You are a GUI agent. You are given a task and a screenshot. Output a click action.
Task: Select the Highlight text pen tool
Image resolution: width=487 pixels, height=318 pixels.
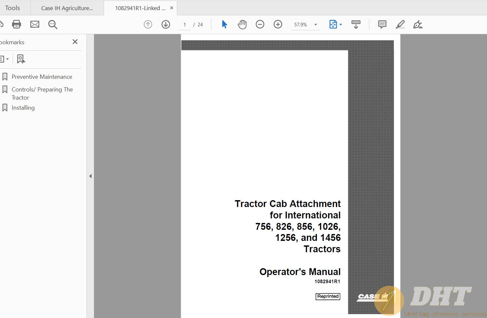click(x=400, y=24)
